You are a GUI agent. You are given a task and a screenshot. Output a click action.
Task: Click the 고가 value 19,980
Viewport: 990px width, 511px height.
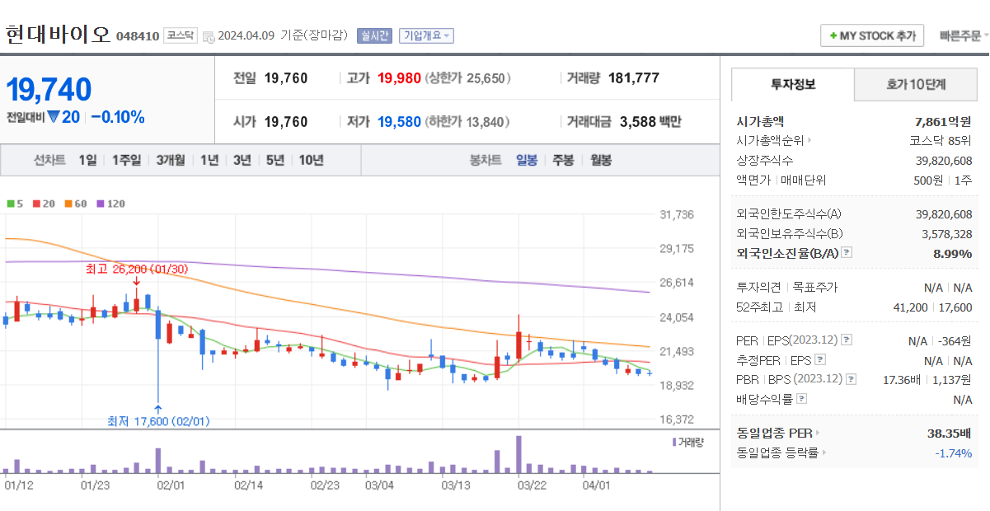399,78
